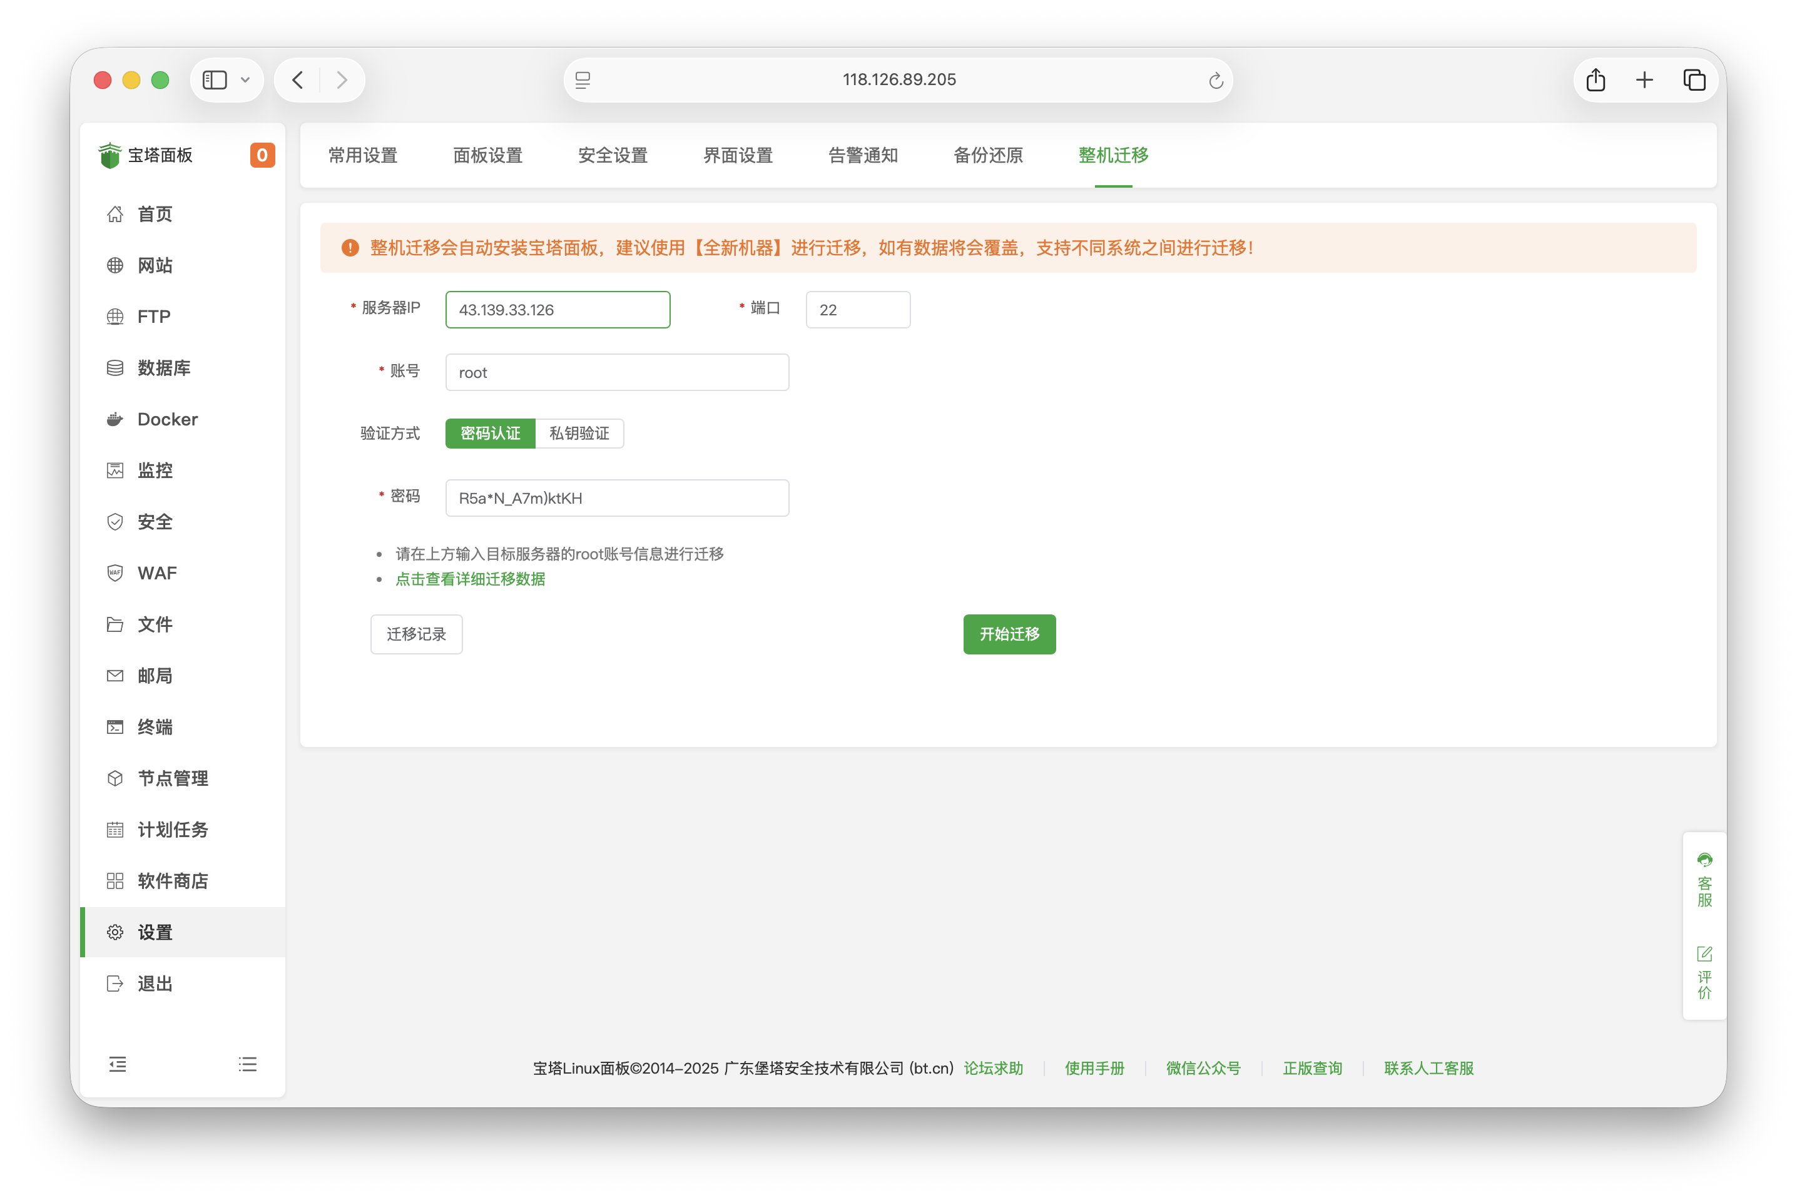Image resolution: width=1797 pixels, height=1200 pixels.
Task: Open the 数据库 database page
Action: point(164,367)
